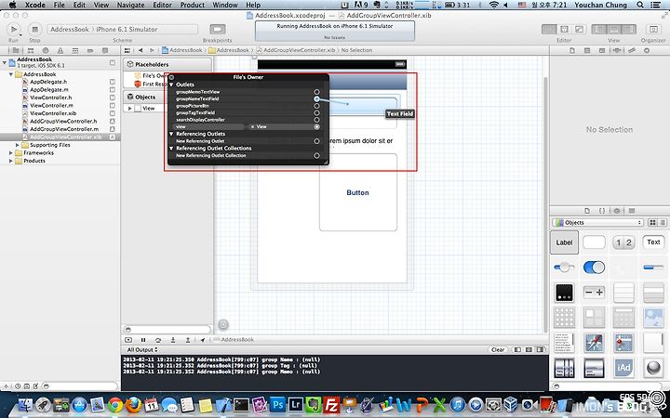This screenshot has height=418, width=670.
Task: Pick the Stepper object in the library
Action: point(594,293)
